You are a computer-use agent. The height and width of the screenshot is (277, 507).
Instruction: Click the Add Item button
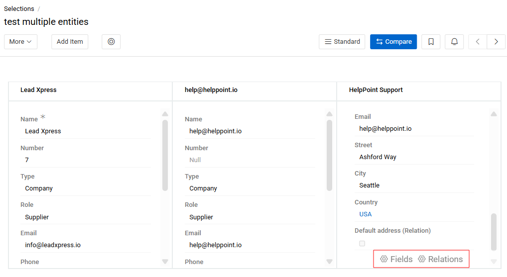click(70, 42)
